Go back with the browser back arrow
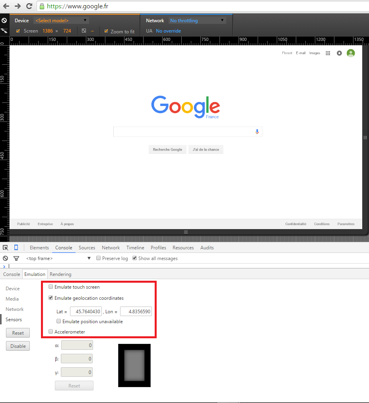This screenshot has height=403, width=369. pos(6,6)
